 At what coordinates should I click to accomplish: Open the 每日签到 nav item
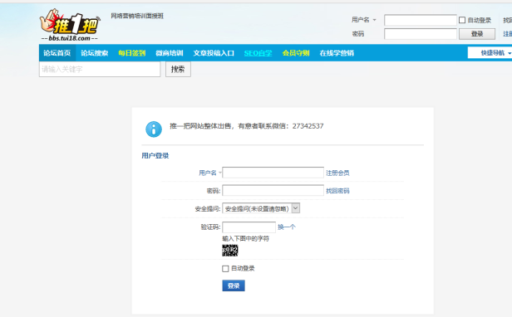point(131,53)
